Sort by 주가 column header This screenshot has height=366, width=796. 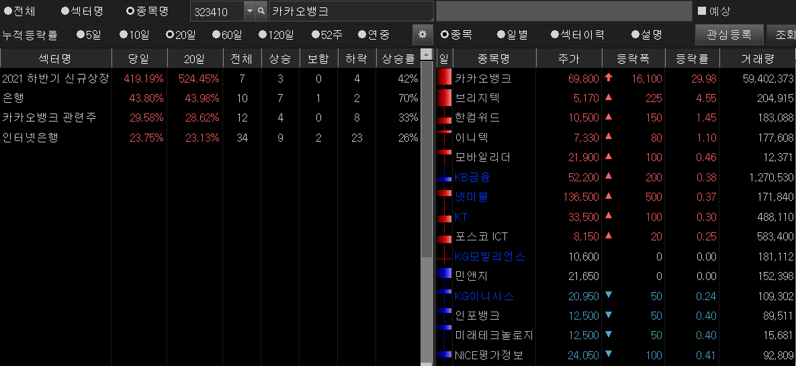(568, 59)
